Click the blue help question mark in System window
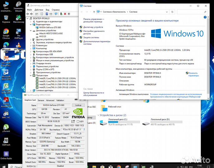 click(x=205, y=17)
